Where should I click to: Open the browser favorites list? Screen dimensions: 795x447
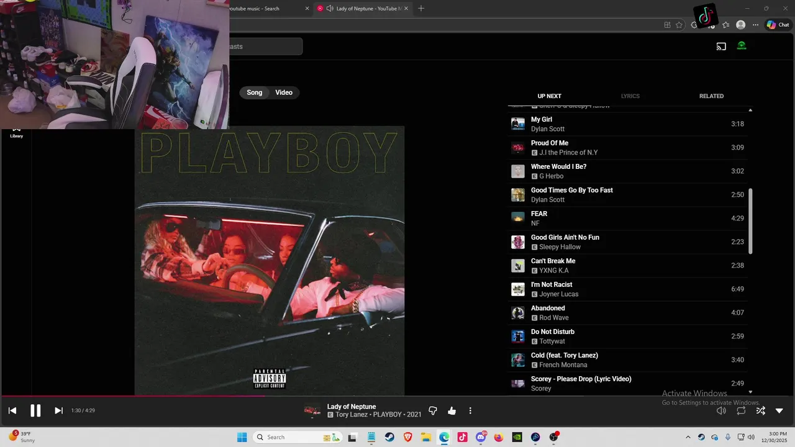(x=725, y=25)
